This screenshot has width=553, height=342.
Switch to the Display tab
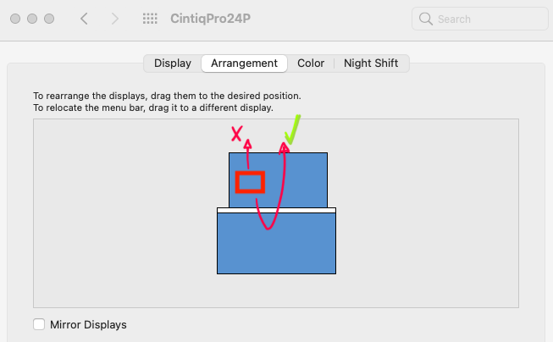(x=172, y=63)
